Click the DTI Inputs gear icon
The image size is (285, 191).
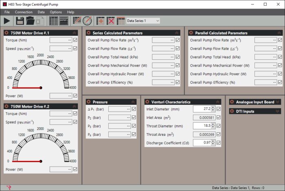[x=232, y=111]
